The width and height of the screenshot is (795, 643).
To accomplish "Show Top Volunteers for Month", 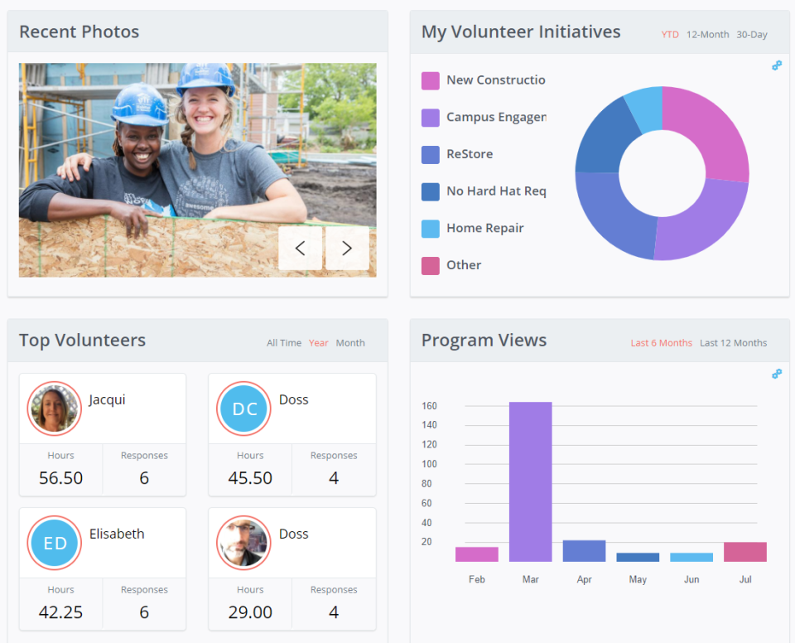I will pyautogui.click(x=350, y=343).
